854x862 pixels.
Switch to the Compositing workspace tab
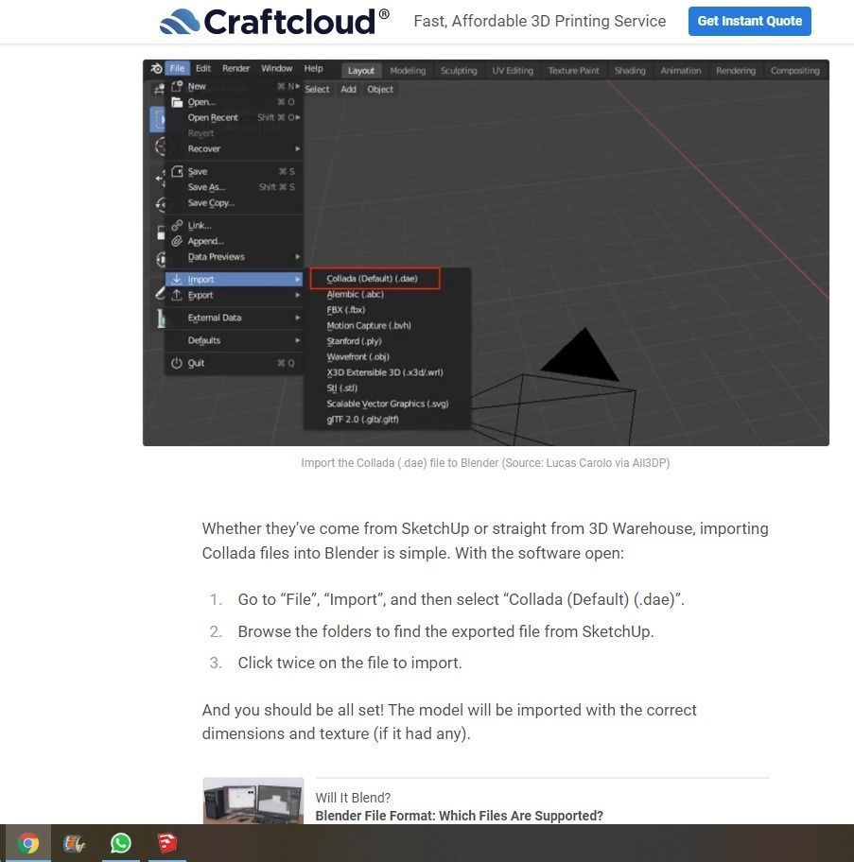point(794,70)
